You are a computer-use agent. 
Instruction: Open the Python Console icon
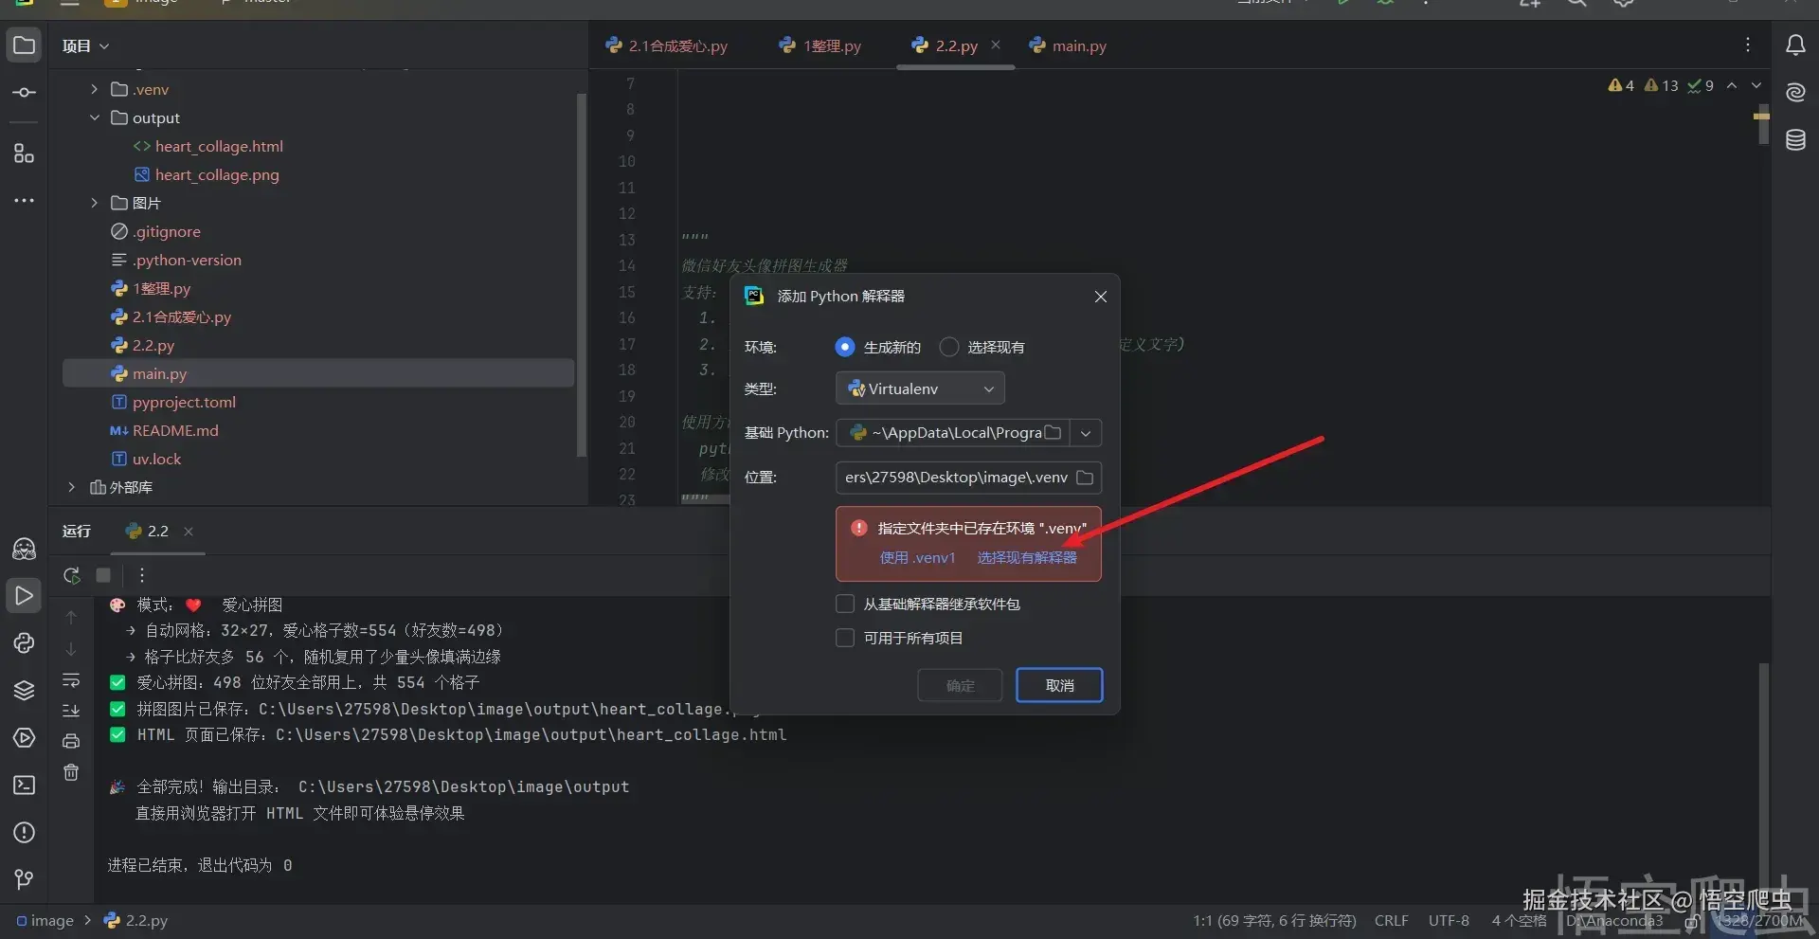pos(24,643)
